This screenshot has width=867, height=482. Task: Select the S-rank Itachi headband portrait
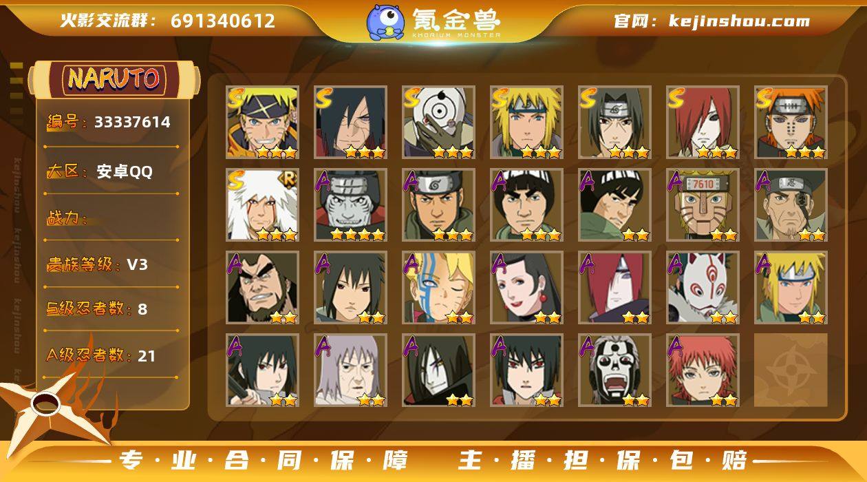coord(614,123)
